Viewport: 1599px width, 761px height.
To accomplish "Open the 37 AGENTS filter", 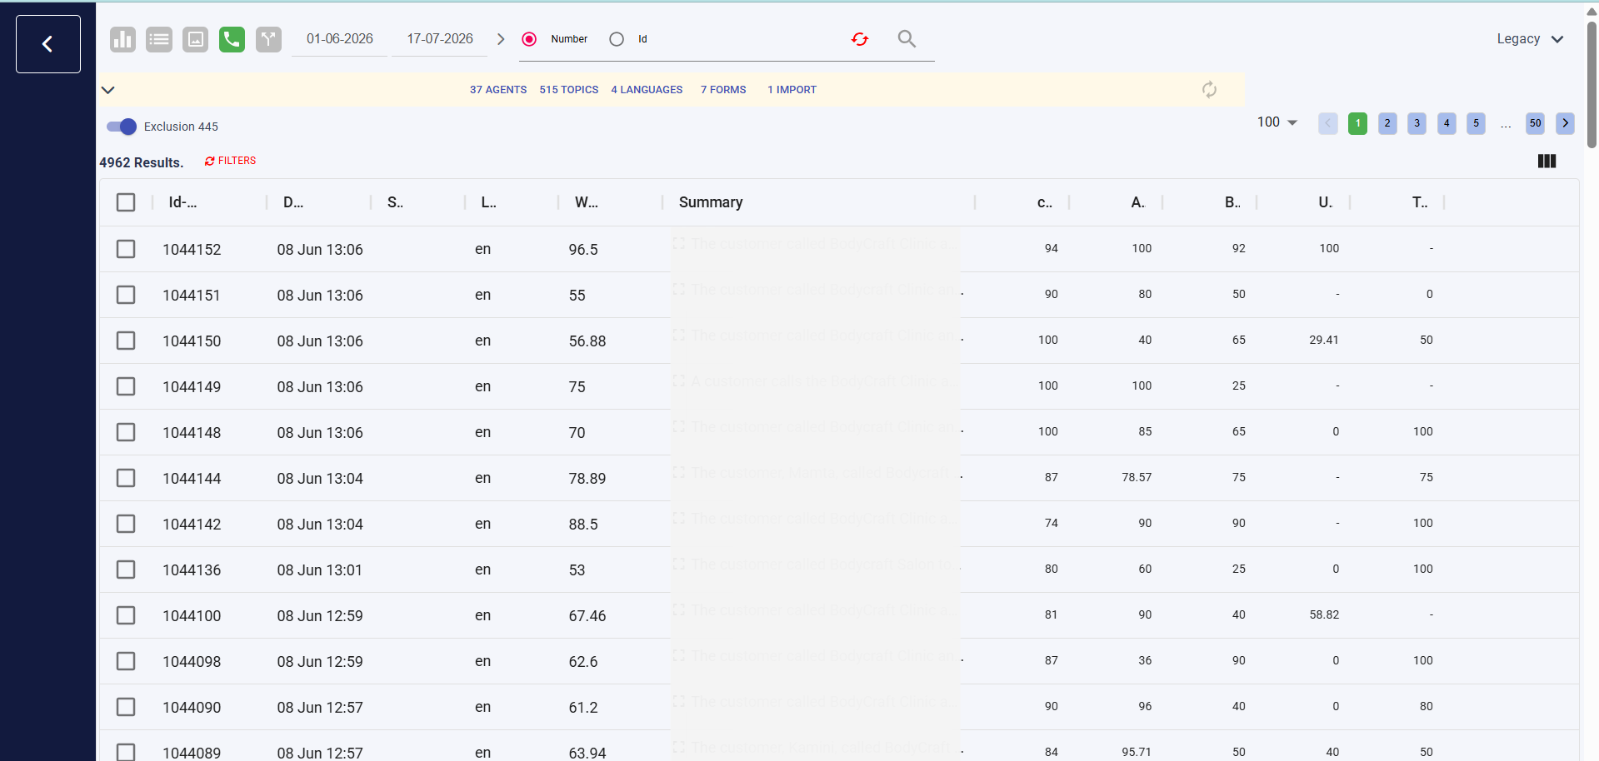I will pyautogui.click(x=498, y=90).
